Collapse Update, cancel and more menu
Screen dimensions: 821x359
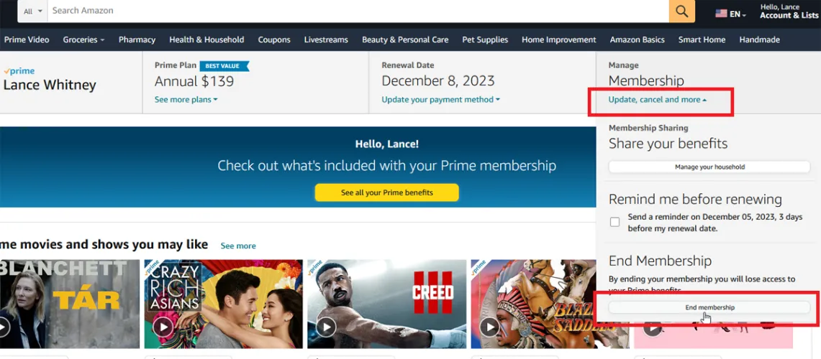(x=657, y=99)
